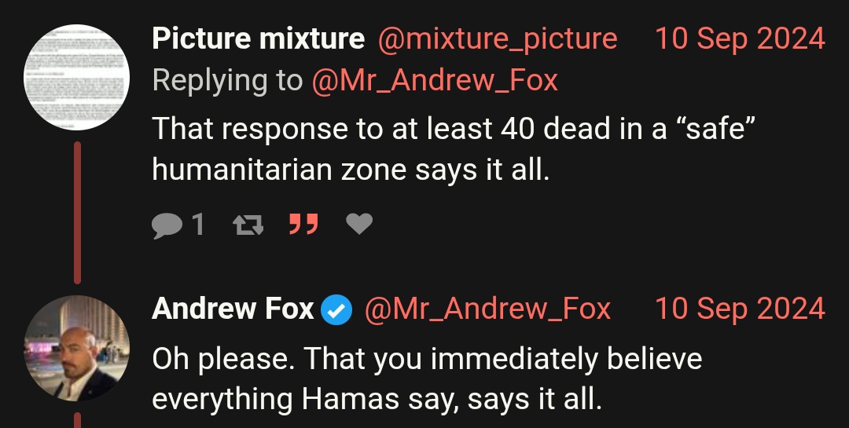Click the red quote marks icon
Image resolution: width=849 pixels, height=428 pixels.
click(x=303, y=224)
